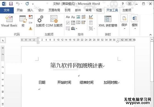This screenshot has height=107, width=154.
Task: Insert picture content control
Action: tap(78, 17)
